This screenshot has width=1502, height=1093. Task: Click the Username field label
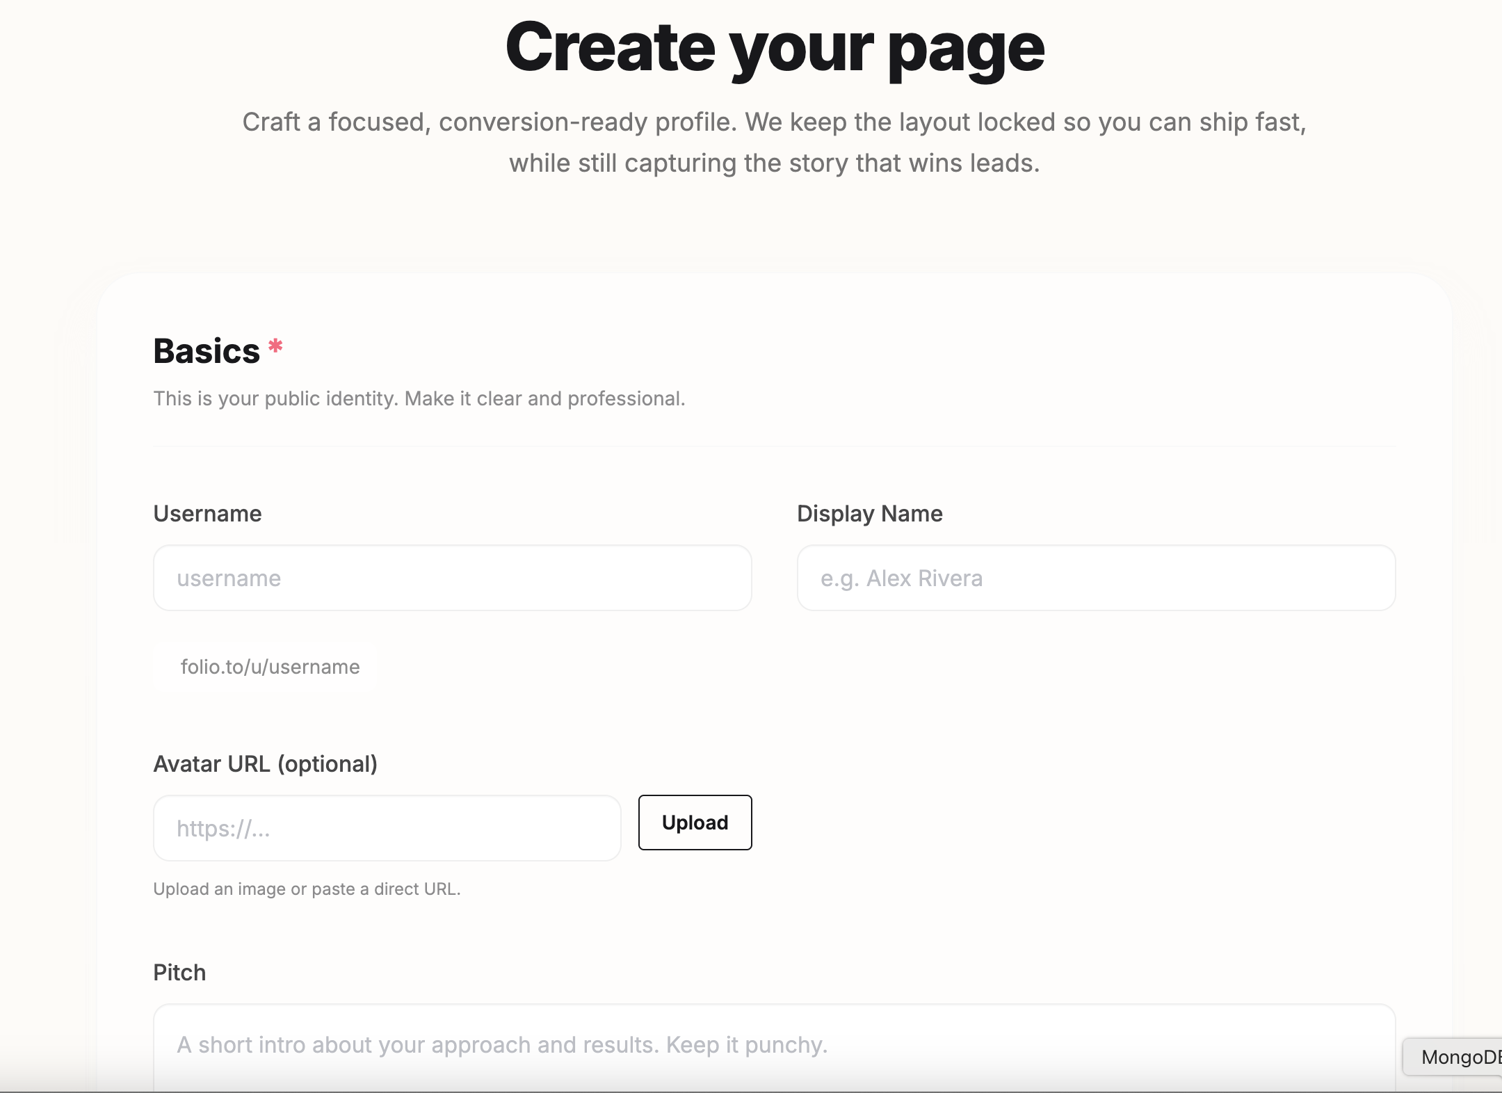207,514
